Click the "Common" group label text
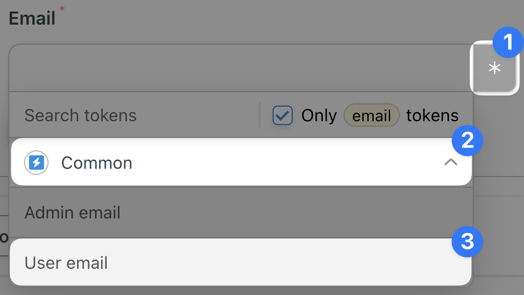Screen dimensions: 524x295 97,163
